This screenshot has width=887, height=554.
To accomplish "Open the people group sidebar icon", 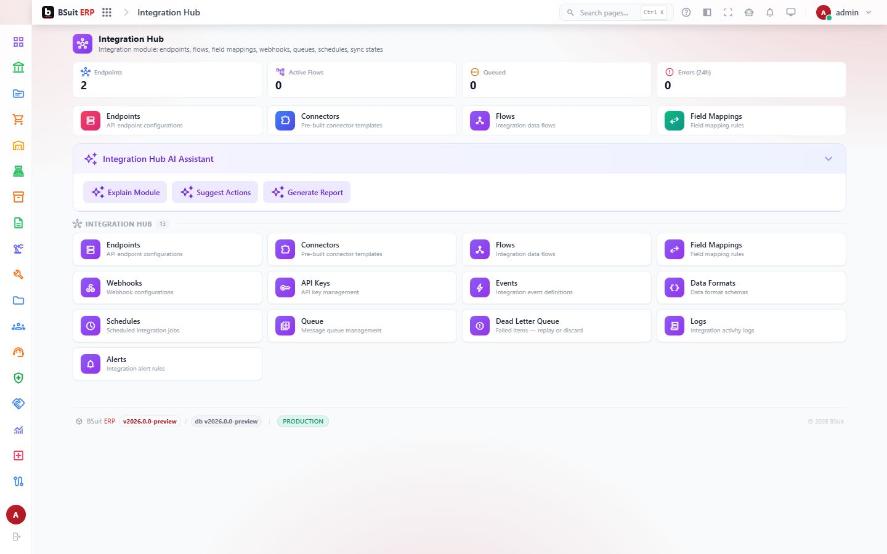I will pos(18,326).
